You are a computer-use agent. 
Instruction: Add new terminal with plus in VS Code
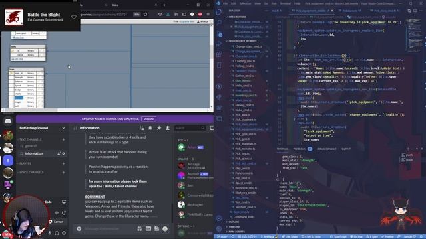click(408, 149)
